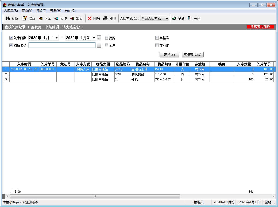Open the 入库单 menu
This screenshot has width=278, height=207.
(x=11, y=11)
